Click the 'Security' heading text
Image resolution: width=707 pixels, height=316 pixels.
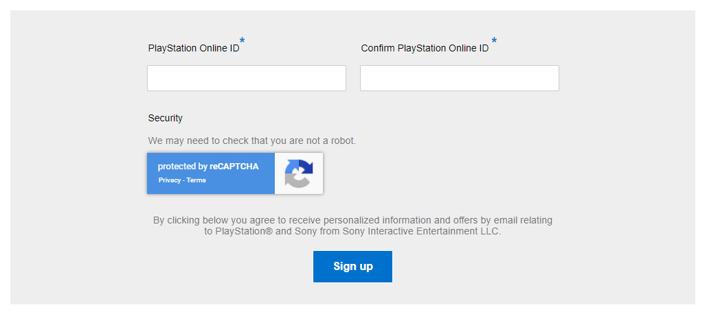click(166, 119)
